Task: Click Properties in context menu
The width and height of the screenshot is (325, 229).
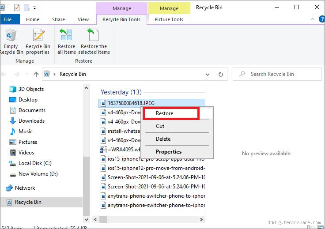Action: click(168, 152)
